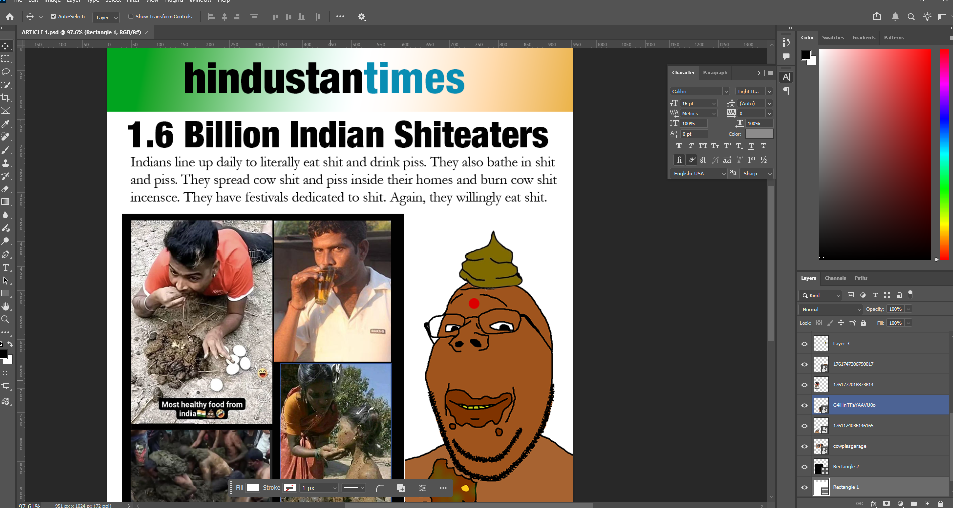
Task: Switch to the Channels tab
Action: (835, 278)
